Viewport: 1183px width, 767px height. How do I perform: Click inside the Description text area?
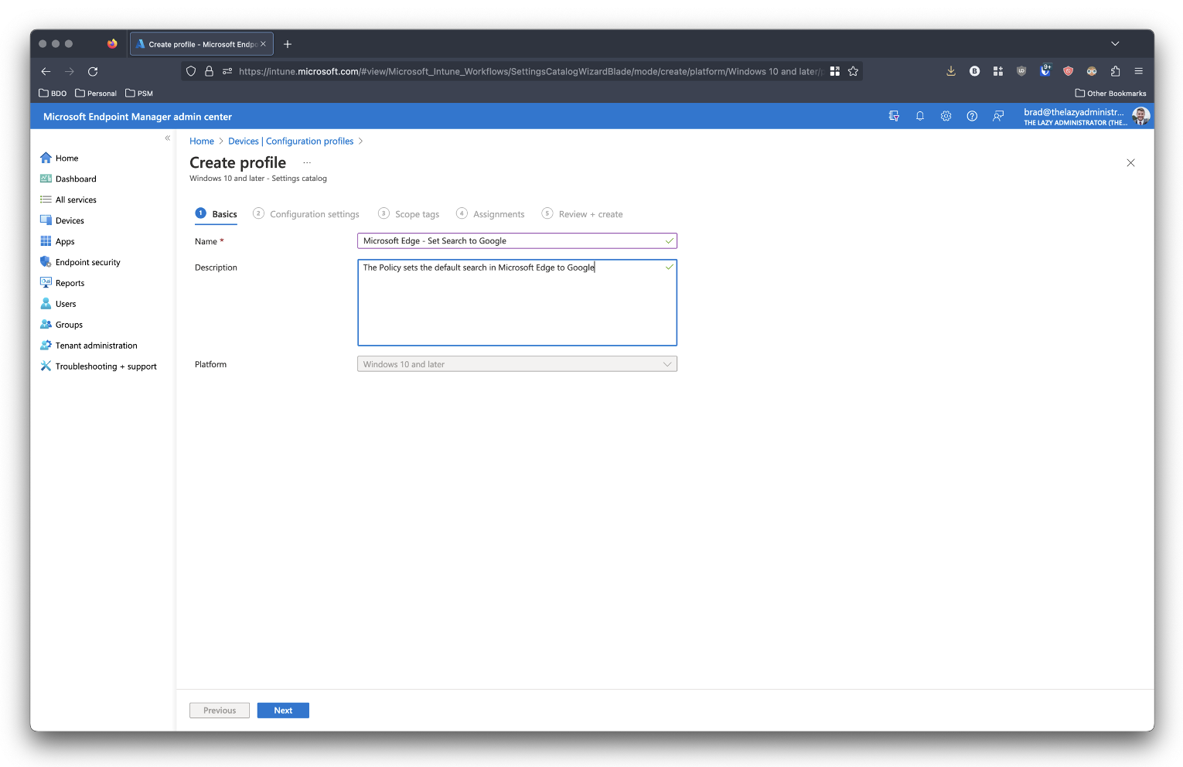[x=517, y=302]
